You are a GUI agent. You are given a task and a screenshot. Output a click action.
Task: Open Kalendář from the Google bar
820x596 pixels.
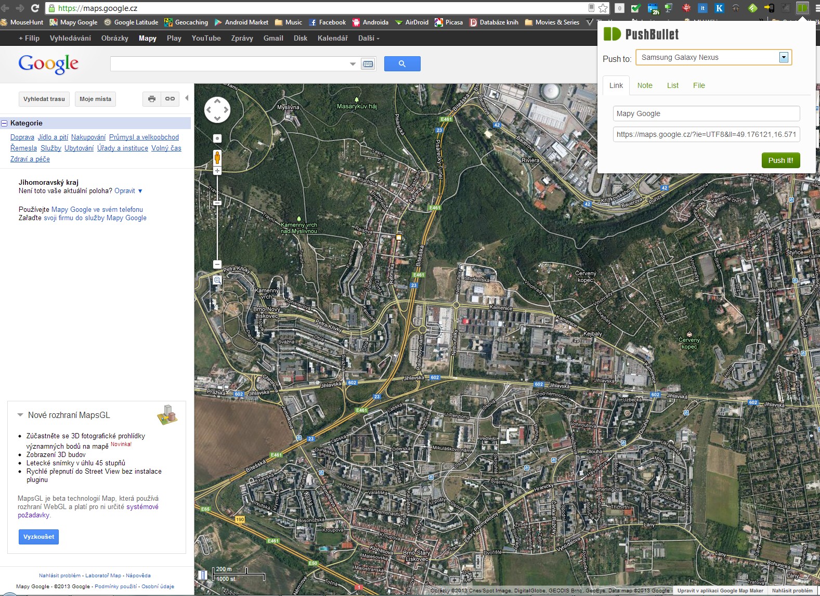(x=333, y=38)
